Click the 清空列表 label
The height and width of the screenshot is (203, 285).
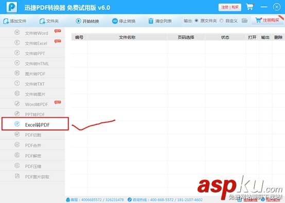164,21
